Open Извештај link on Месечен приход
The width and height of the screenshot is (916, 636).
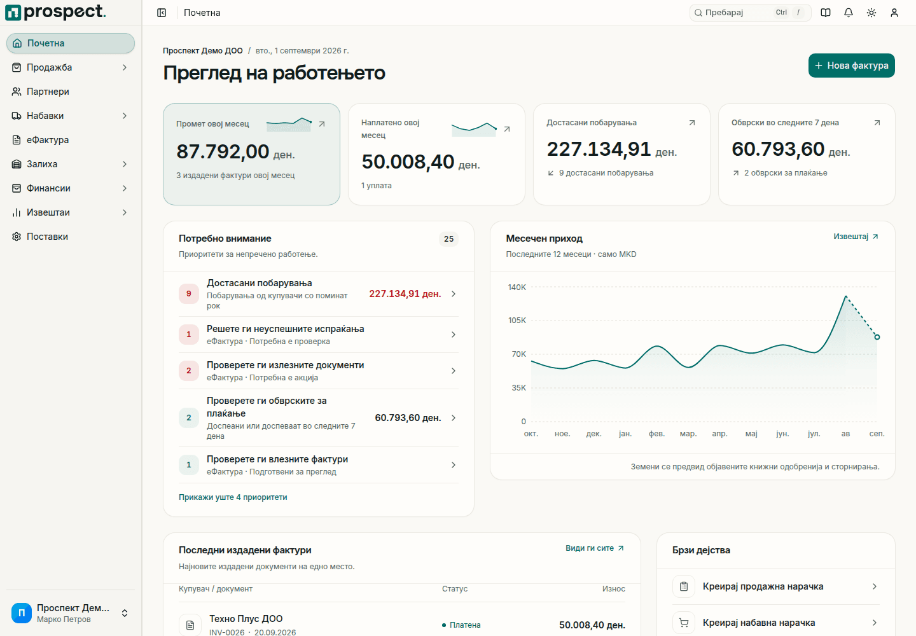[x=856, y=237]
